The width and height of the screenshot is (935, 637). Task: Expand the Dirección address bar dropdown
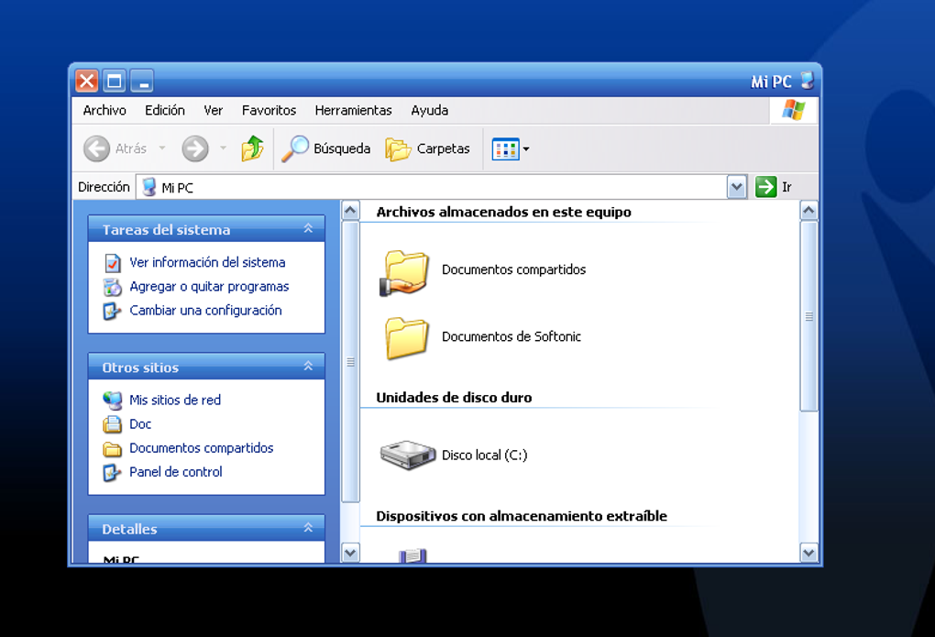click(737, 187)
